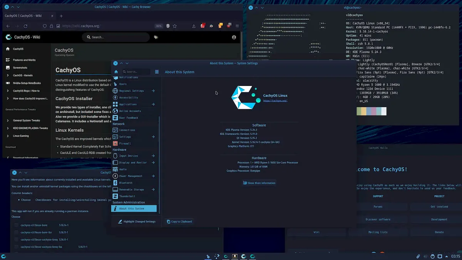Click Highlight Changed Settings button
Viewport: 462px width, 260px height.
pyautogui.click(x=137, y=221)
